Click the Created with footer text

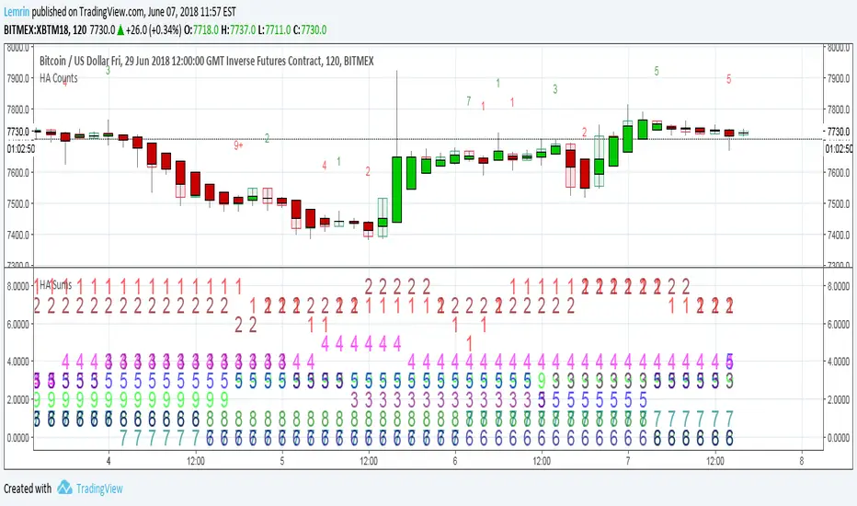pos(28,489)
